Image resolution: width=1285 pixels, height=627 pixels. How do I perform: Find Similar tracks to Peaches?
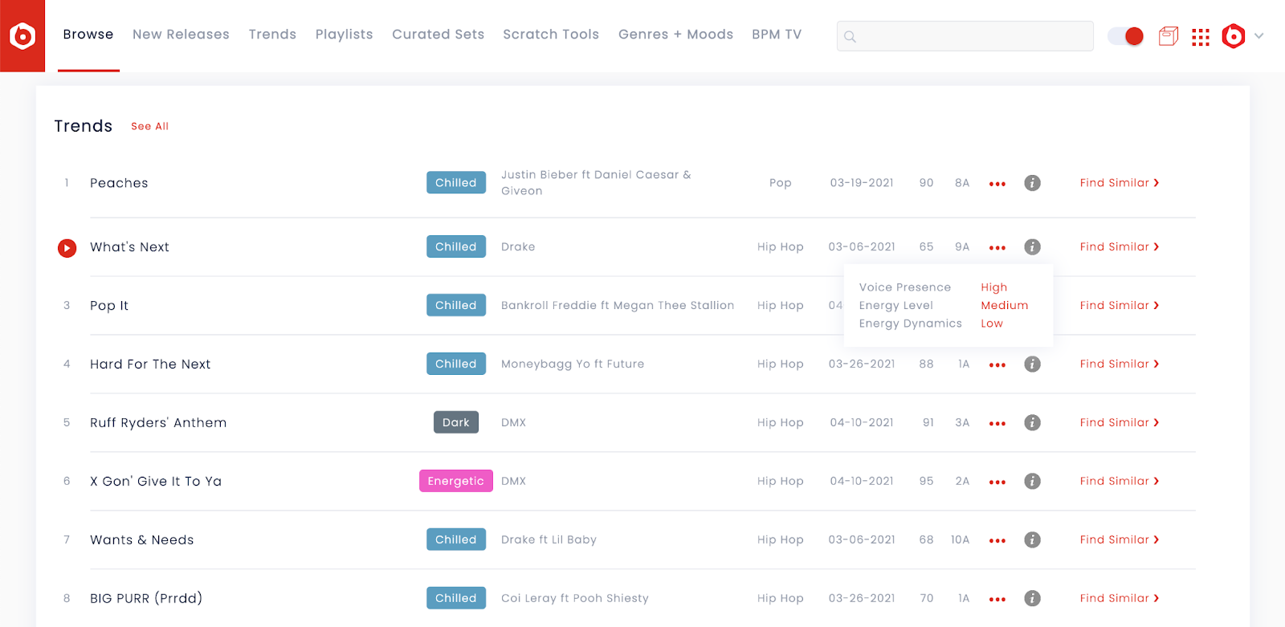pyautogui.click(x=1120, y=183)
